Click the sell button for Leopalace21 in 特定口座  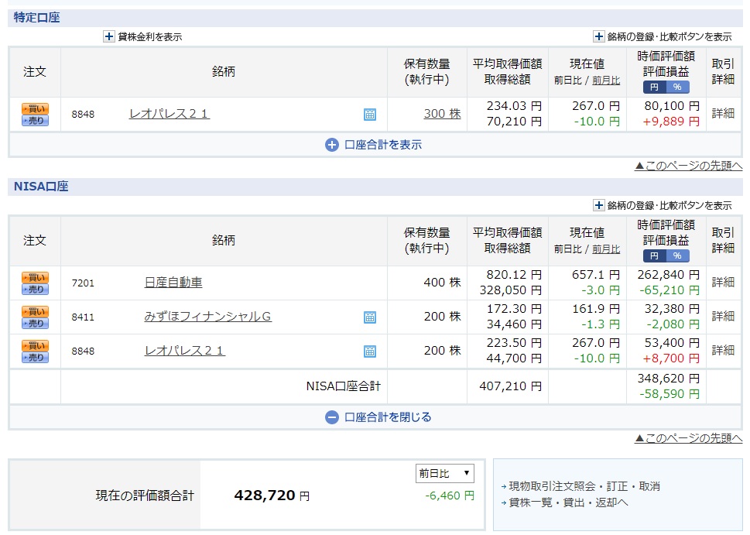click(35, 120)
